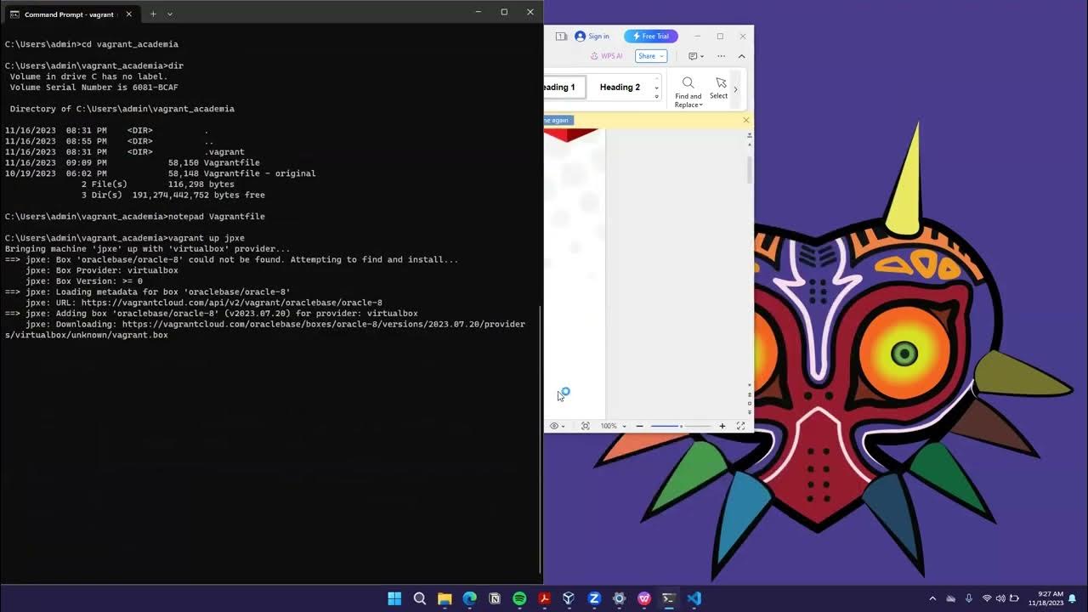1088x612 pixels.
Task: Click the WPS zoom slider track
Action: pos(681,426)
